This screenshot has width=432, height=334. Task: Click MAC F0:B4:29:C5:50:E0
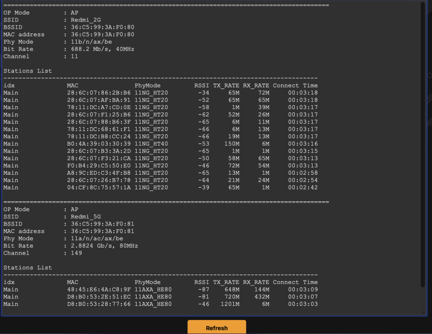99,166
